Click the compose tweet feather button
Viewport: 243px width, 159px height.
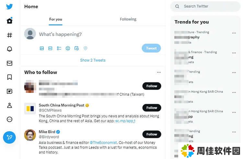[9, 137]
